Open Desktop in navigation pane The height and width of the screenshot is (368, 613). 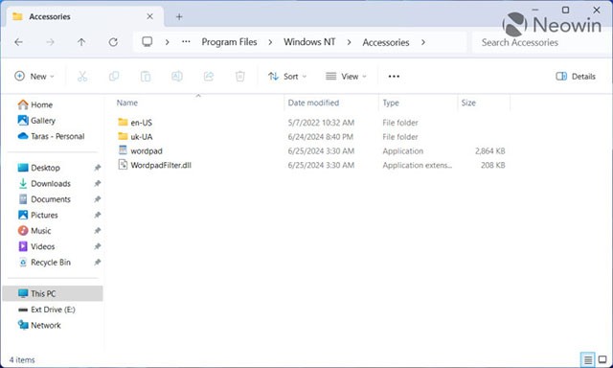pyautogui.click(x=39, y=168)
